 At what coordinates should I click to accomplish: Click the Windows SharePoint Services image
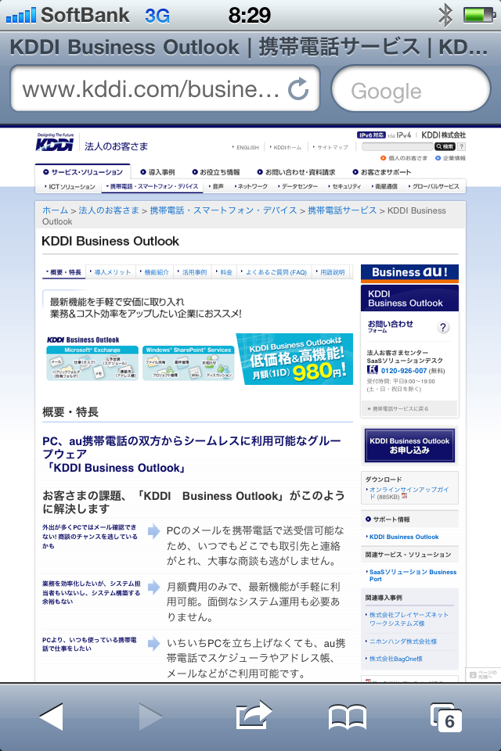(189, 363)
